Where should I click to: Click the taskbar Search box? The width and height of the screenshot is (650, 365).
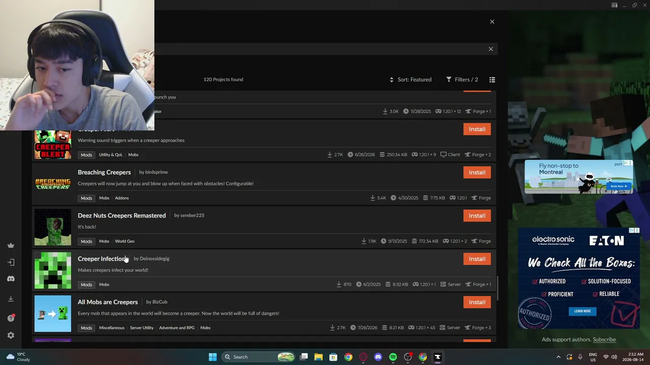coord(259,357)
